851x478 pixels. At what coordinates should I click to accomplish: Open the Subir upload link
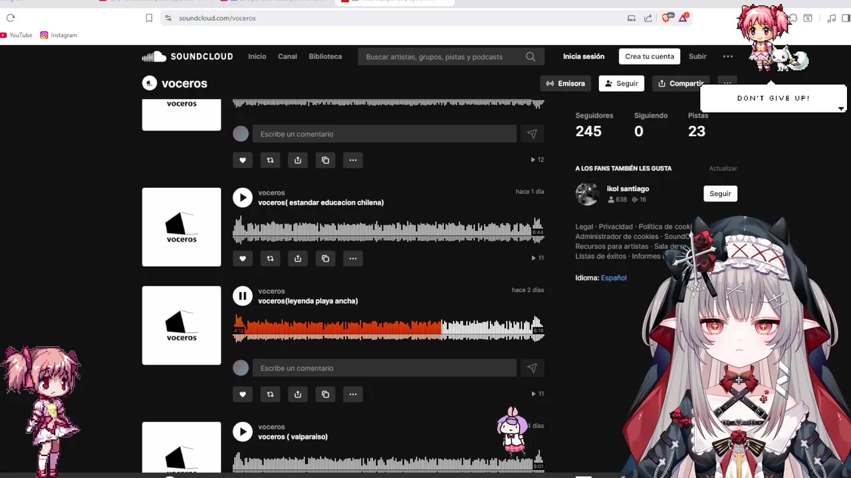[697, 56]
